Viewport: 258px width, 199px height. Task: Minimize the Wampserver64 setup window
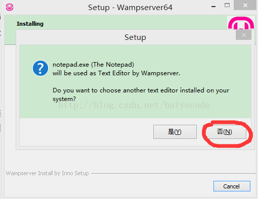click(x=213, y=7)
